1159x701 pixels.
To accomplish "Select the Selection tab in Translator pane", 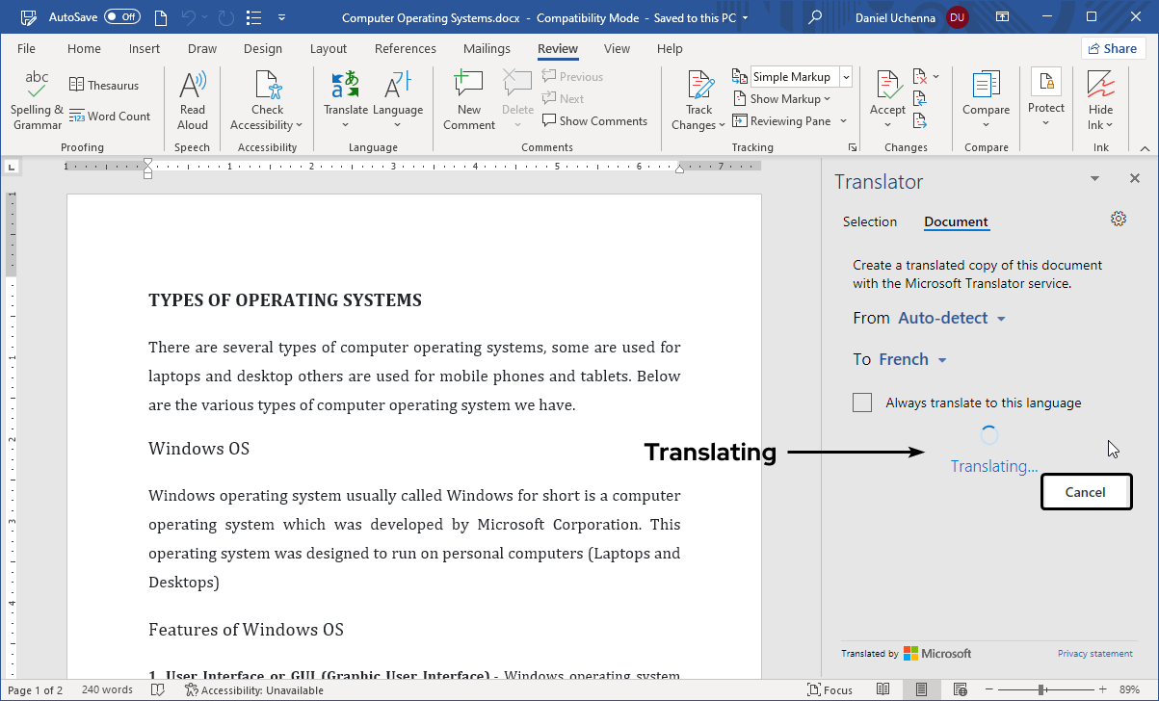I will coord(870,221).
